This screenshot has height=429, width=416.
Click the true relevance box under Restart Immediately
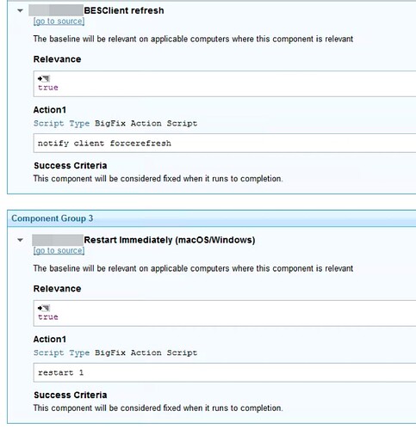[225, 313]
